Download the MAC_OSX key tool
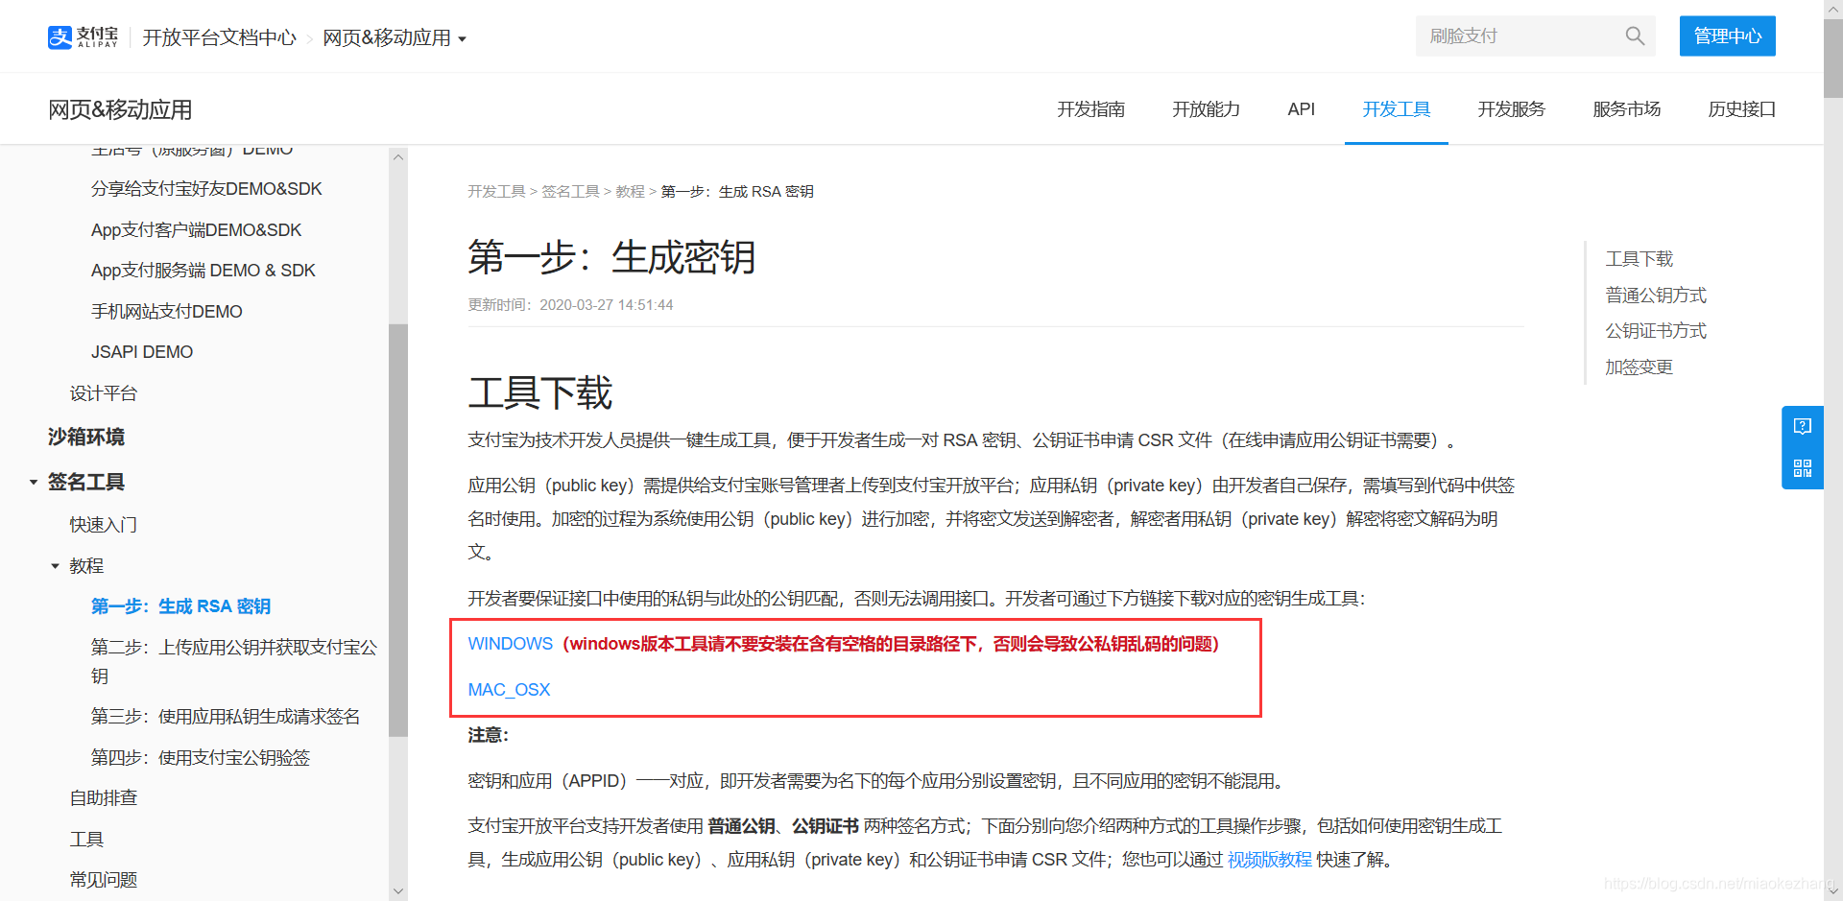Viewport: 1843px width, 901px height. 509,690
